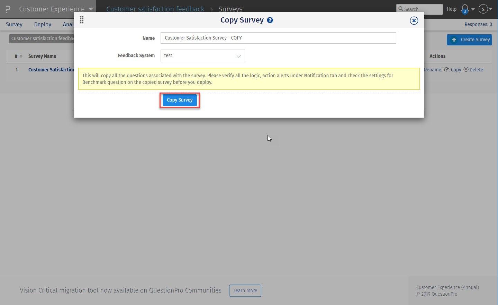The height and width of the screenshot is (305, 498).
Task: Open the Customer satisfaction feedback breadcrumb link
Action: click(155, 9)
